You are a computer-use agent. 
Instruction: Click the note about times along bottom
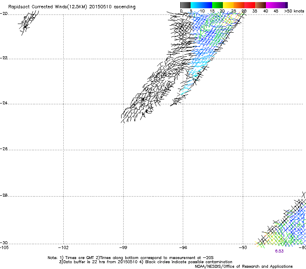pos(155,258)
